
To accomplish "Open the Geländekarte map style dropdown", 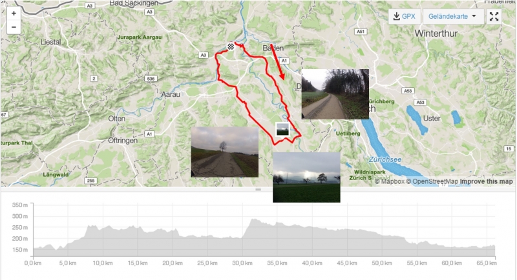I will click(x=453, y=16).
